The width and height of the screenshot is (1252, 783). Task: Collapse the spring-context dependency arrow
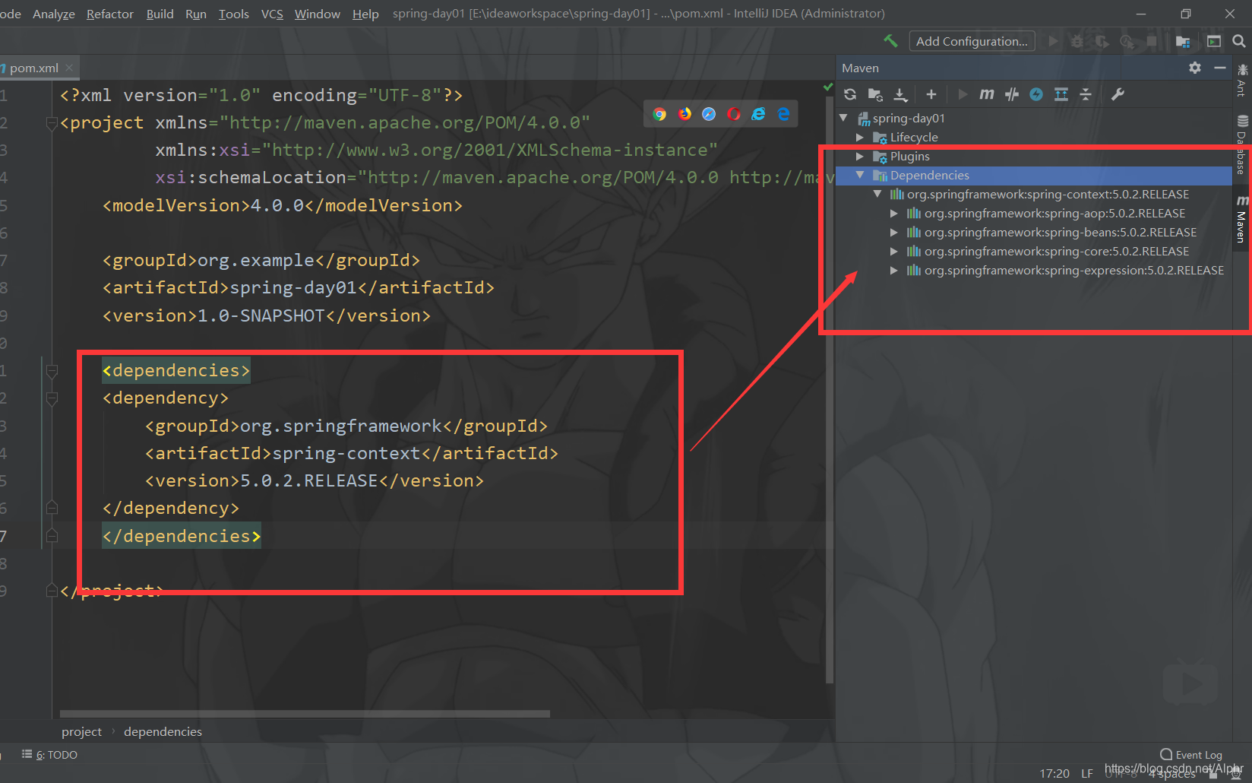pyautogui.click(x=877, y=194)
